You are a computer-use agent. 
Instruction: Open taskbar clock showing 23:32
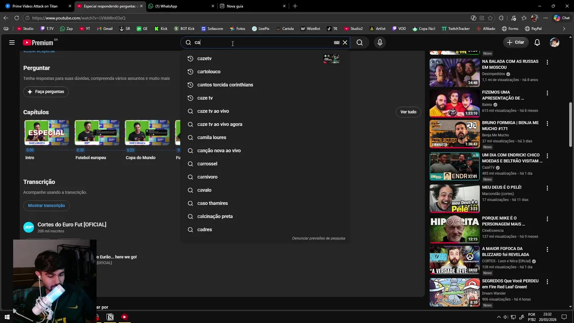coord(548,317)
